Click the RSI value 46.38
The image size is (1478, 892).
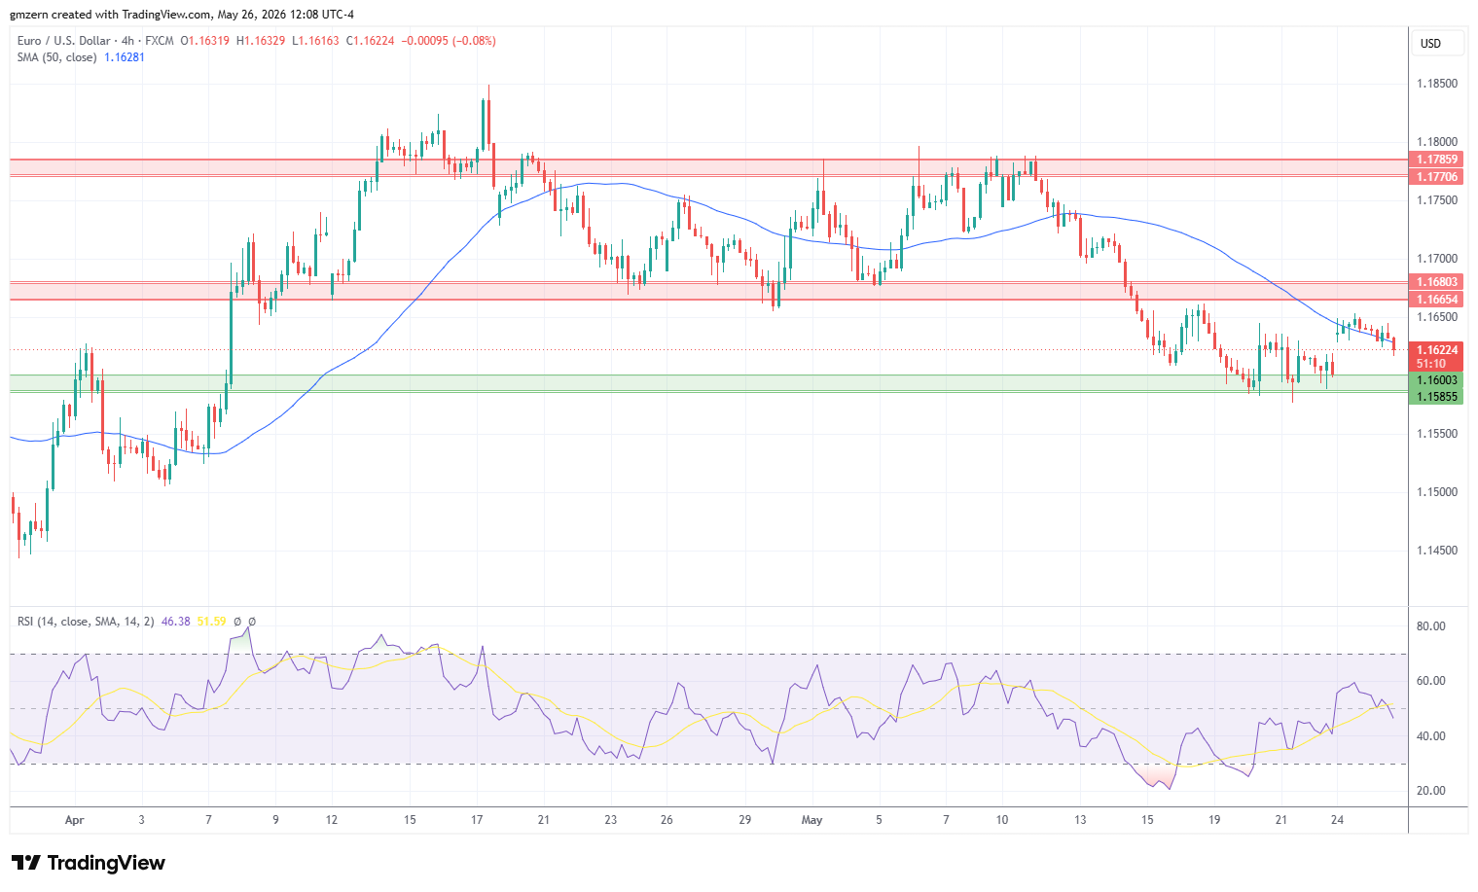click(x=175, y=622)
